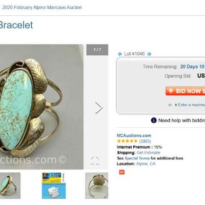Viewport: 205px width, 205px height.
Task: View Special Terms for additional fees
Action: pyautogui.click(x=137, y=158)
